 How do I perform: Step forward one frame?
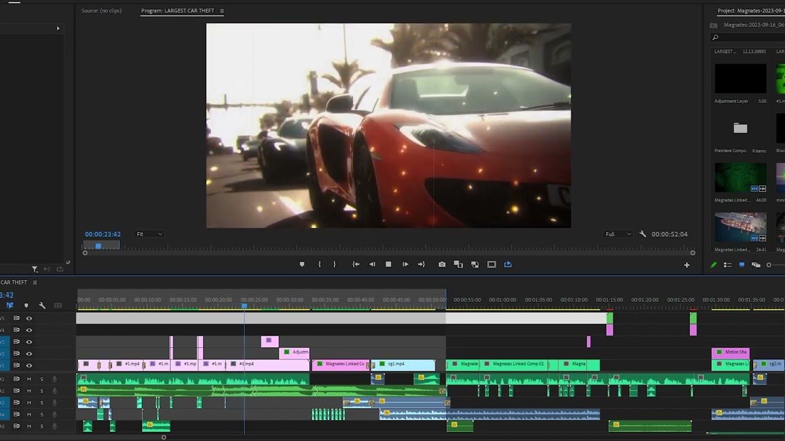point(405,265)
